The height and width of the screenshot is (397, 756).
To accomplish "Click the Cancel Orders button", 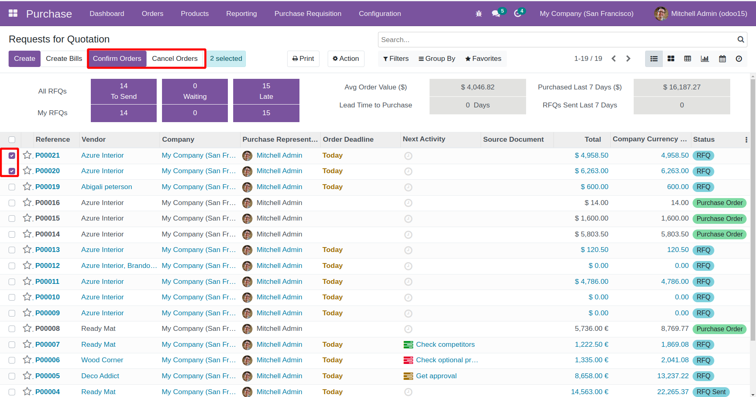I will (x=175, y=59).
